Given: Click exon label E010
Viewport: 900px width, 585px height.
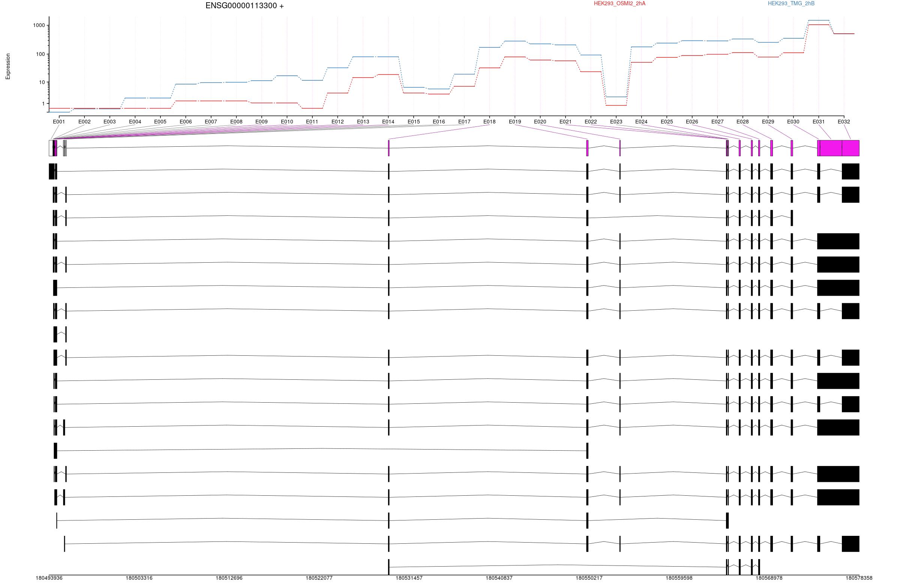Looking at the screenshot, I should (x=287, y=122).
